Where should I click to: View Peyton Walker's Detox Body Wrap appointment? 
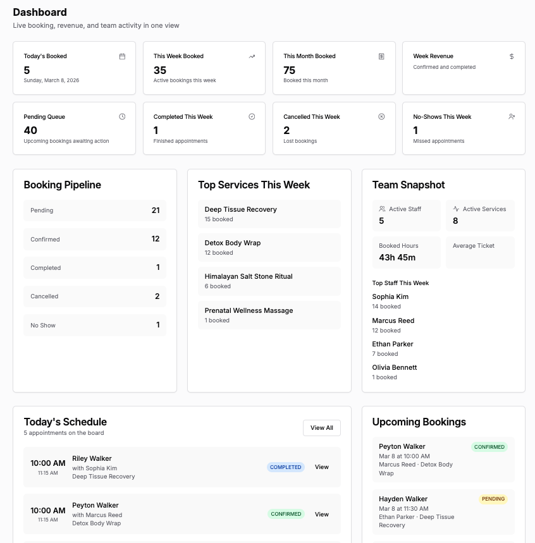(x=322, y=514)
